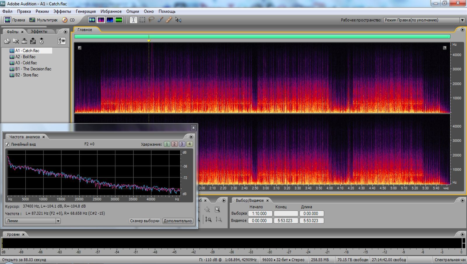Viewport: 467px width, 264px height.
Task: Open the Линии graph style dropdown
Action: pyautogui.click(x=58, y=221)
